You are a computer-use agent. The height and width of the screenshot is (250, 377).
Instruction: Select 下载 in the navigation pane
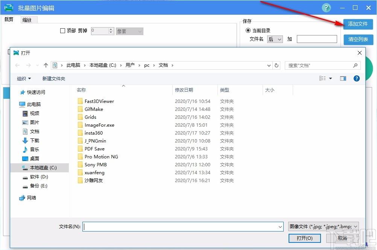pyautogui.click(x=35, y=140)
